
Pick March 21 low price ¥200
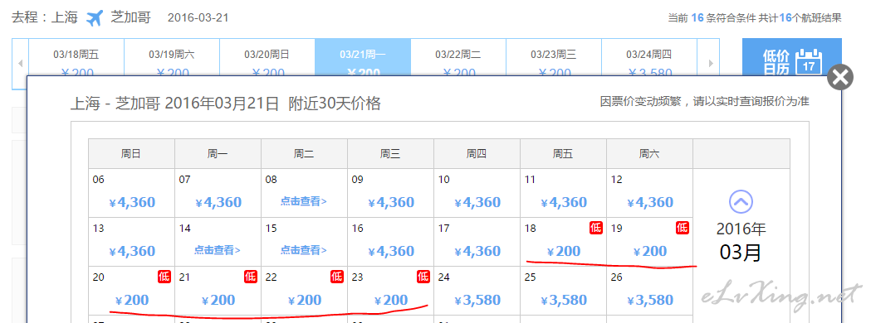pyautogui.click(x=218, y=291)
